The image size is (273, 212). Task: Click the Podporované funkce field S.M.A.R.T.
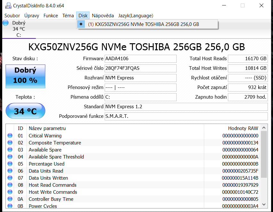pos(186,116)
